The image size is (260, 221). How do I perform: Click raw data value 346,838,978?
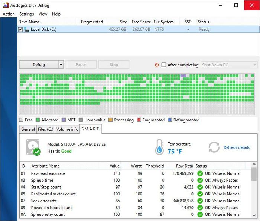(x=183, y=201)
